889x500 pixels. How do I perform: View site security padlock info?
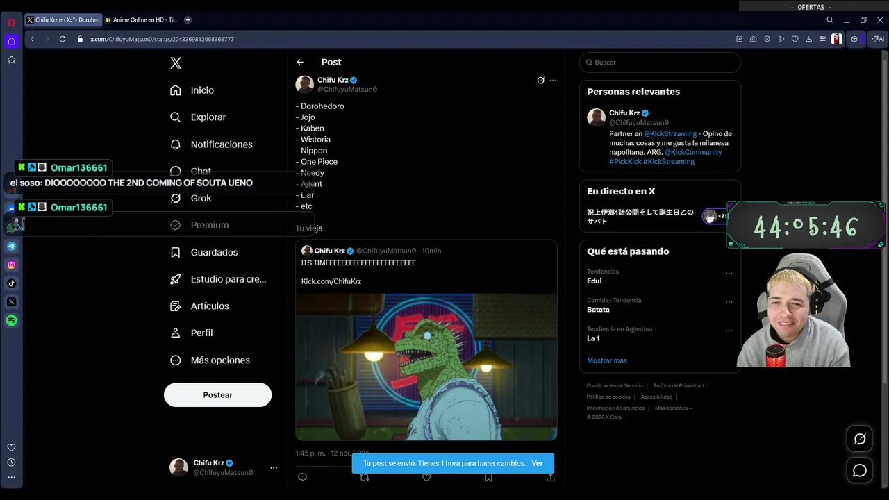coord(81,39)
